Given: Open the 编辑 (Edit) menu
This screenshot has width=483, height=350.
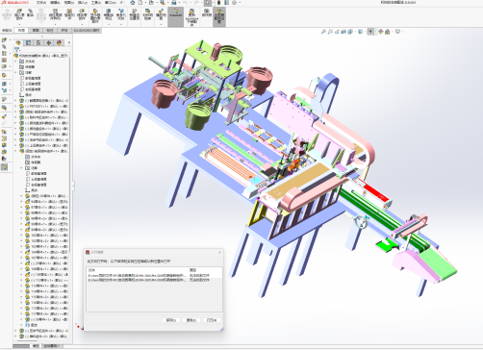Looking at the screenshot, I should click(x=55, y=3).
